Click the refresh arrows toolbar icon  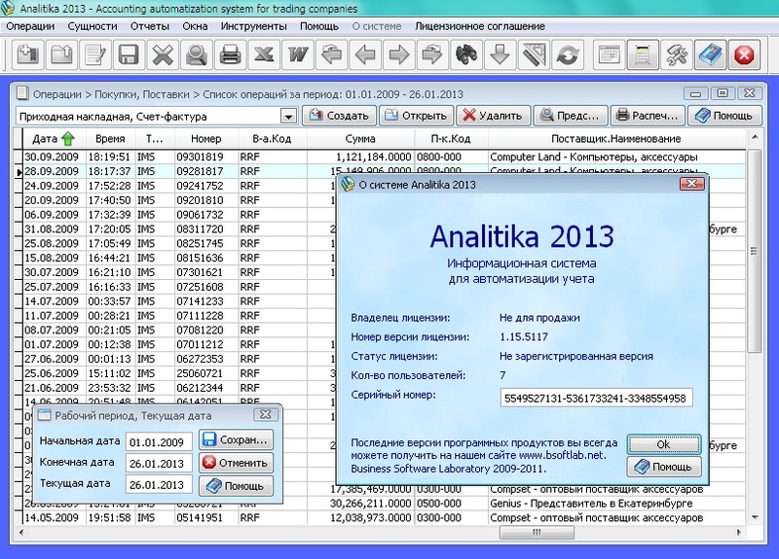pyautogui.click(x=568, y=54)
